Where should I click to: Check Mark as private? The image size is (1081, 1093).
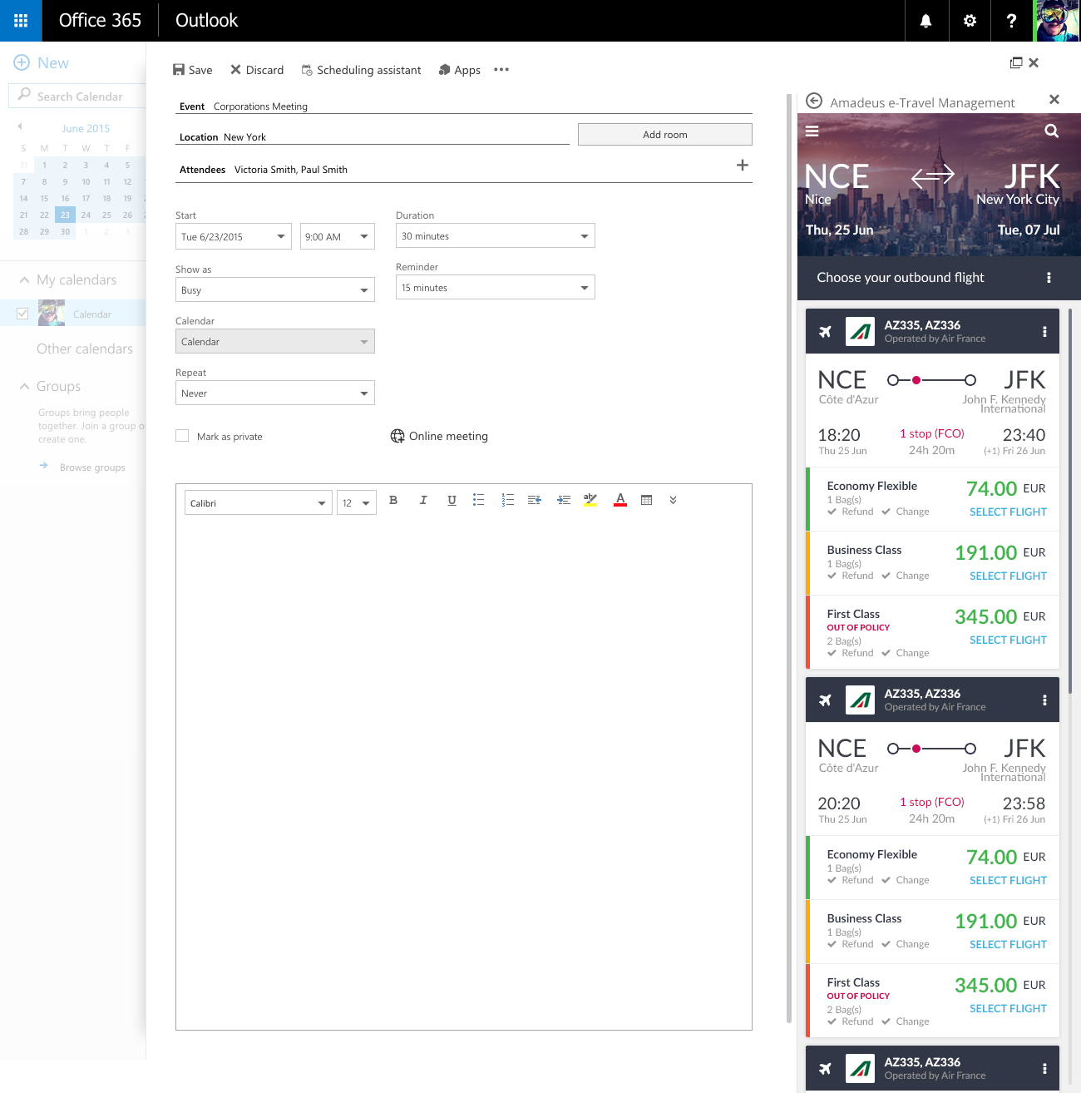point(182,436)
